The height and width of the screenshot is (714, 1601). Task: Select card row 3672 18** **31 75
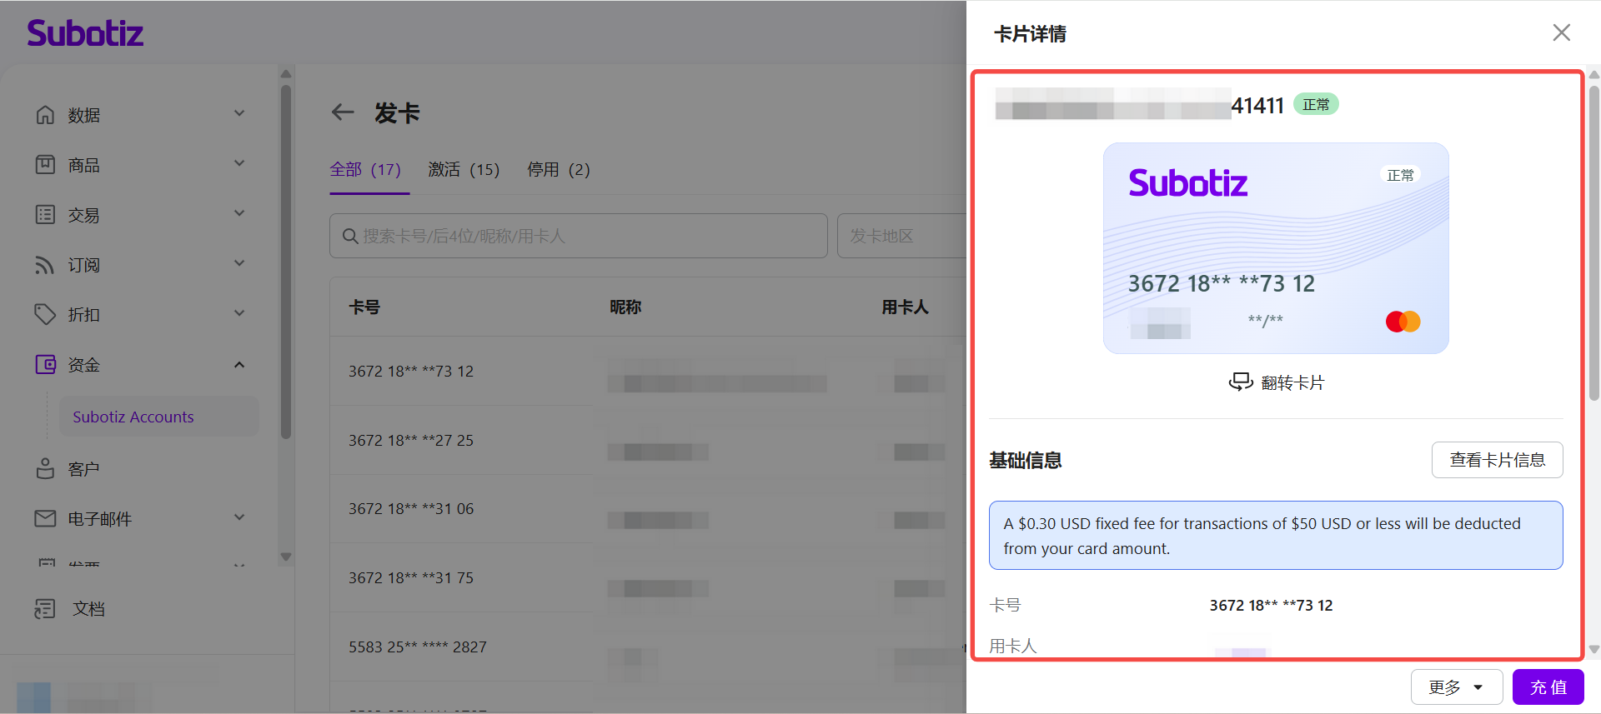tap(648, 578)
